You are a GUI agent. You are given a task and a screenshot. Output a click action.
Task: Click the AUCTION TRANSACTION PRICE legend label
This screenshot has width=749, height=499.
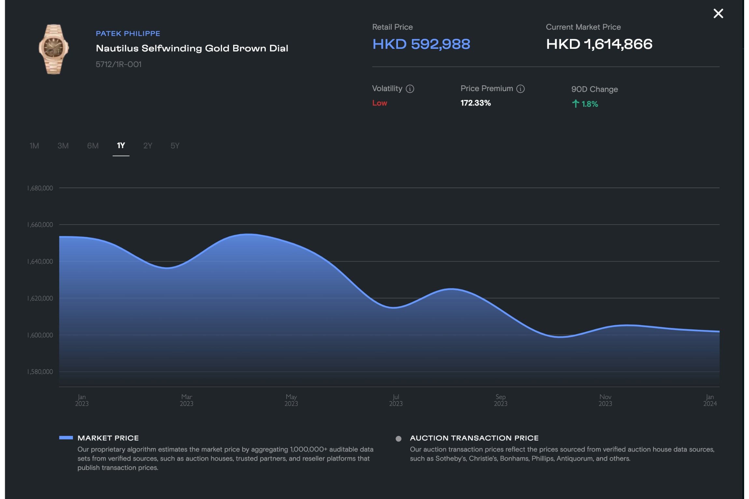tap(474, 438)
